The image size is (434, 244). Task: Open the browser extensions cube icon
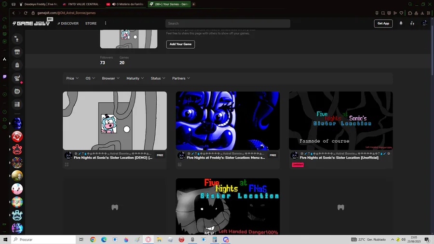(410, 13)
